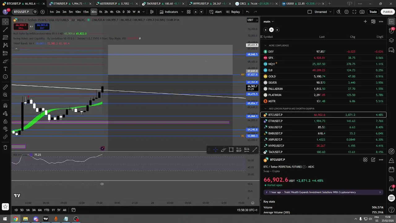The width and height of the screenshot is (396, 223).
Task: Select the crosshair cursor tool
Action: pos(5,22)
